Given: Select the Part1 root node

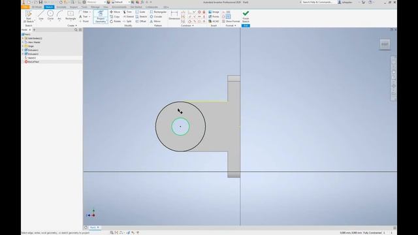Looking at the screenshot, I should (x=26, y=35).
